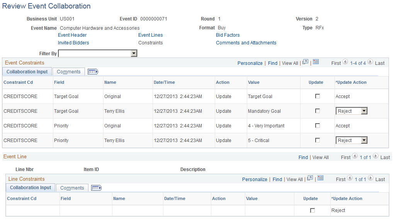Open the Event Header link
The width and height of the screenshot is (394, 222).
(72, 35)
